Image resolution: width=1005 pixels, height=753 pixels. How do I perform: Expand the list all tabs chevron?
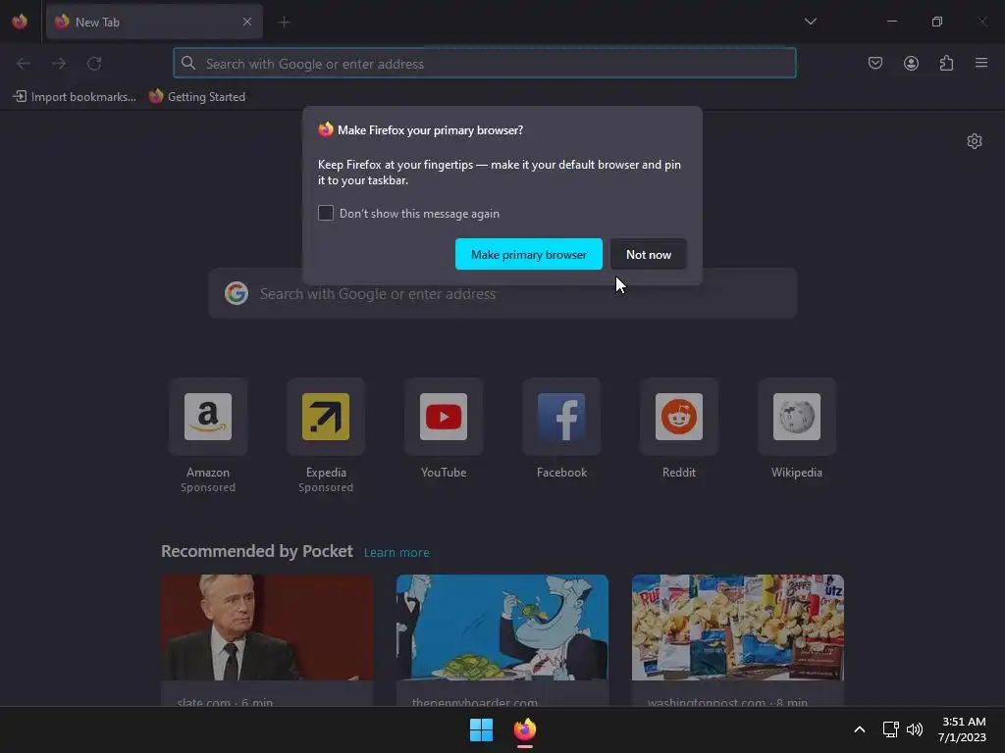click(810, 22)
